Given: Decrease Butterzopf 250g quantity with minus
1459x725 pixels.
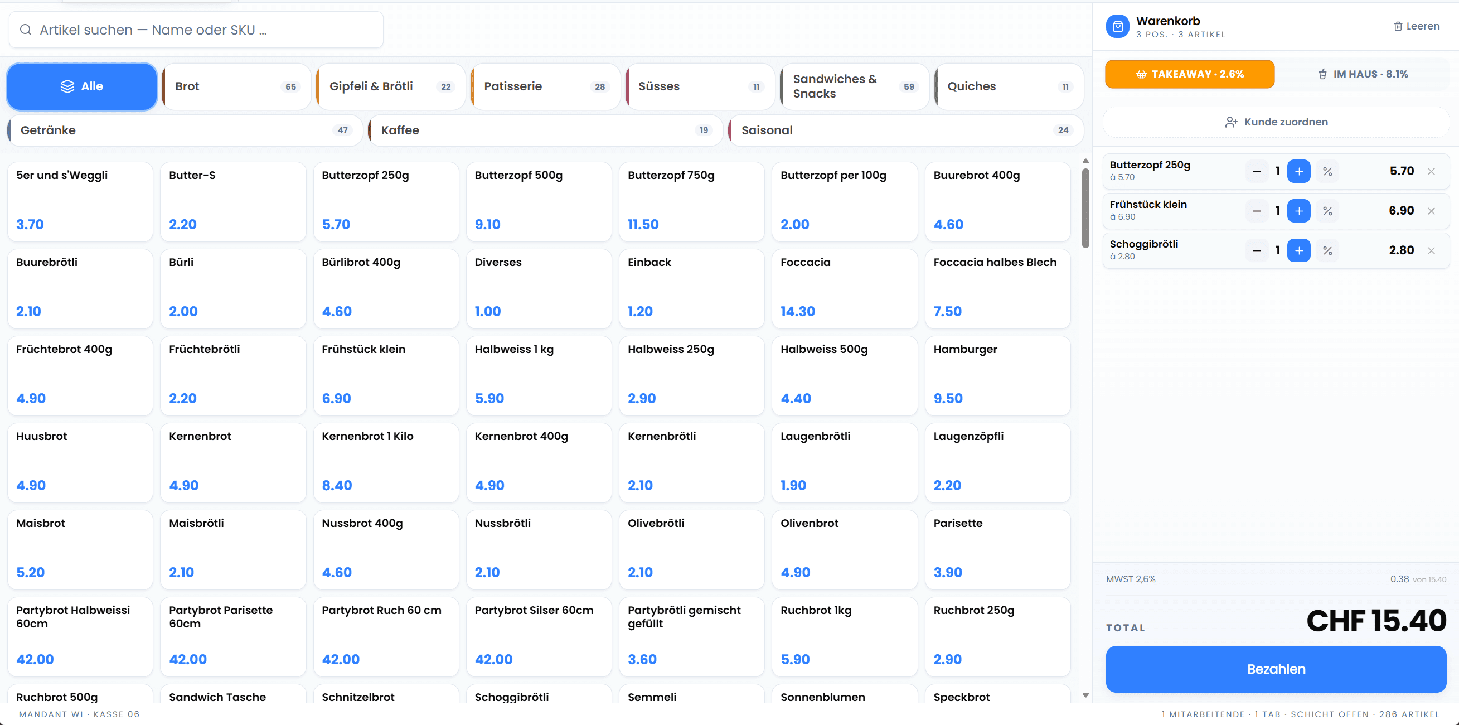Looking at the screenshot, I should 1256,171.
